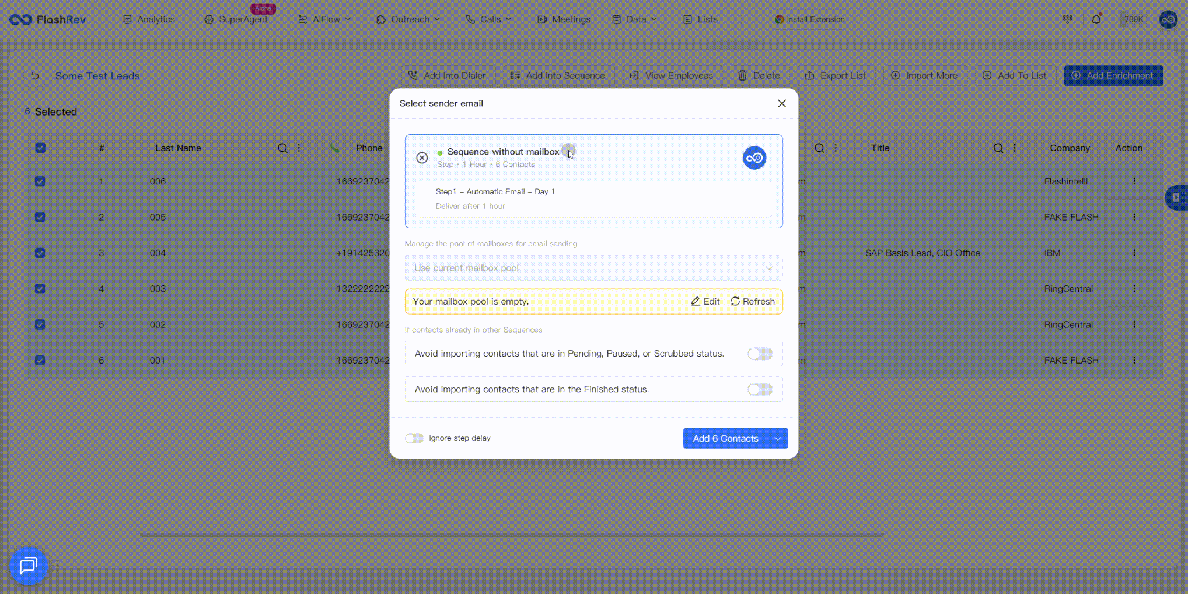Screen dimensions: 1188x594
Task: Open the Meetings menu item
Action: 564,19
